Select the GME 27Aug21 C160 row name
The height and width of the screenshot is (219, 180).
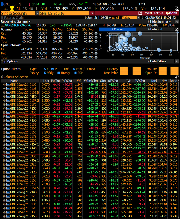(23, 132)
